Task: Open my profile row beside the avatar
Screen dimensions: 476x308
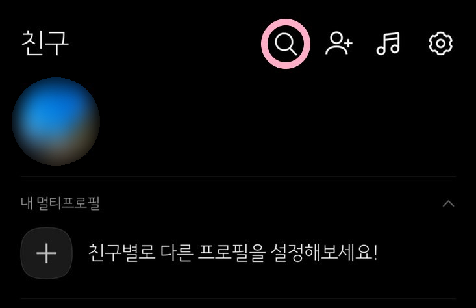Action: 238,122
